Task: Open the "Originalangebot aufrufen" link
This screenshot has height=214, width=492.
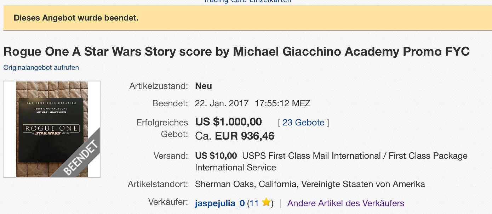Action: point(41,67)
